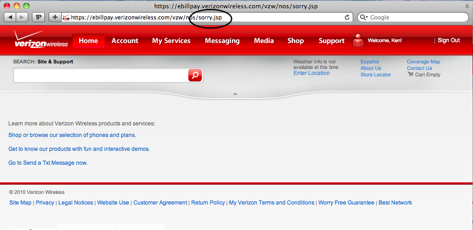Open the Home navigation tab
The height and width of the screenshot is (230, 473).
pos(88,41)
